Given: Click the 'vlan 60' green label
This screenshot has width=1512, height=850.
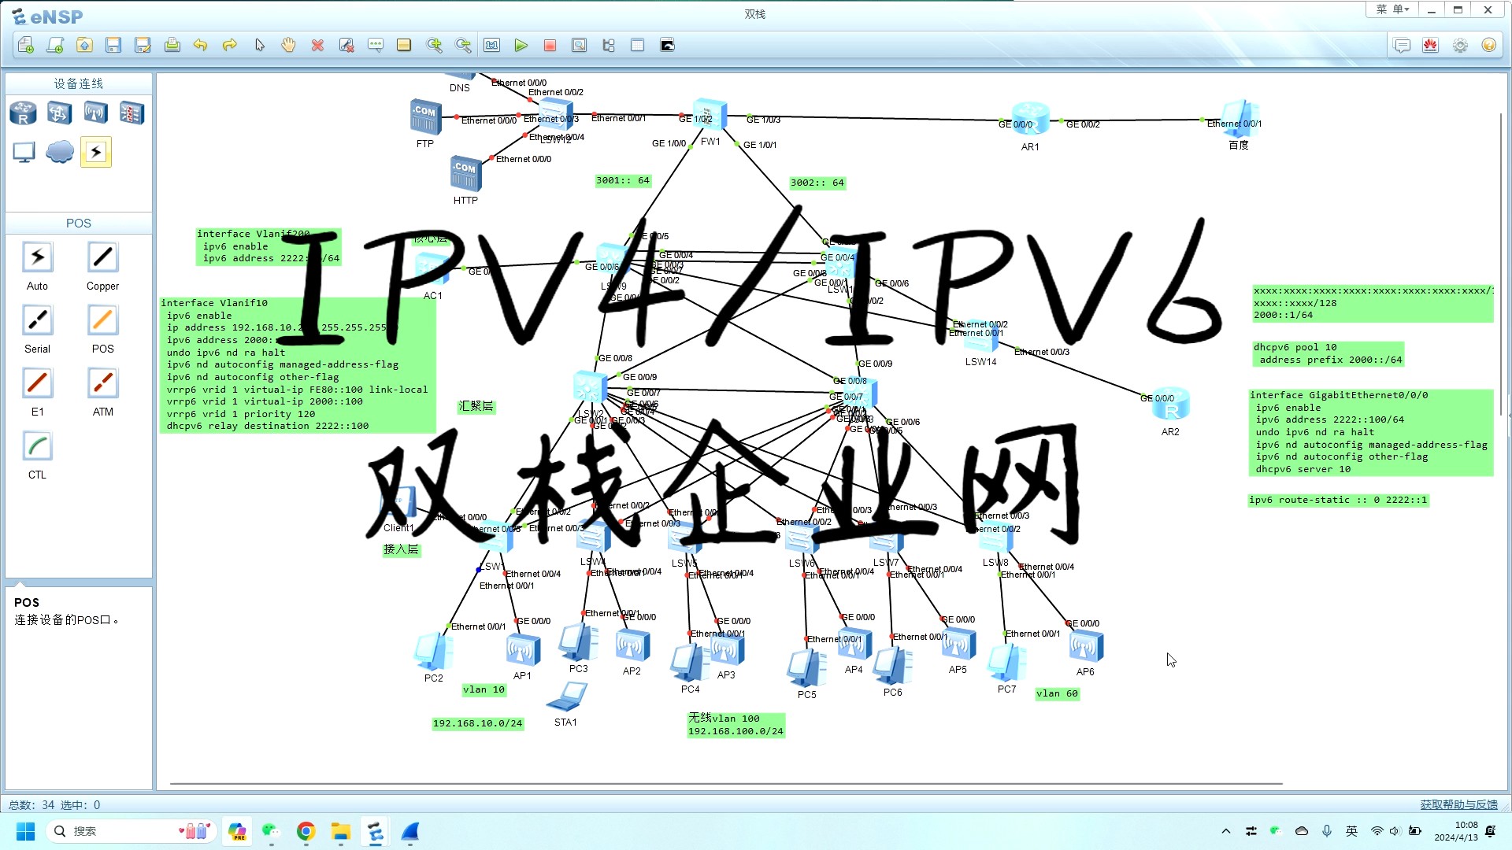Looking at the screenshot, I should coord(1057,693).
